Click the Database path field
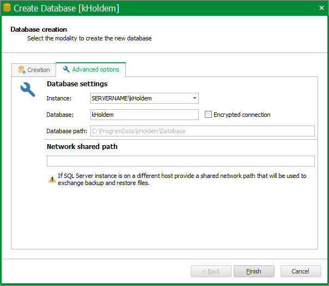The height and width of the screenshot is (286, 329). click(203, 131)
